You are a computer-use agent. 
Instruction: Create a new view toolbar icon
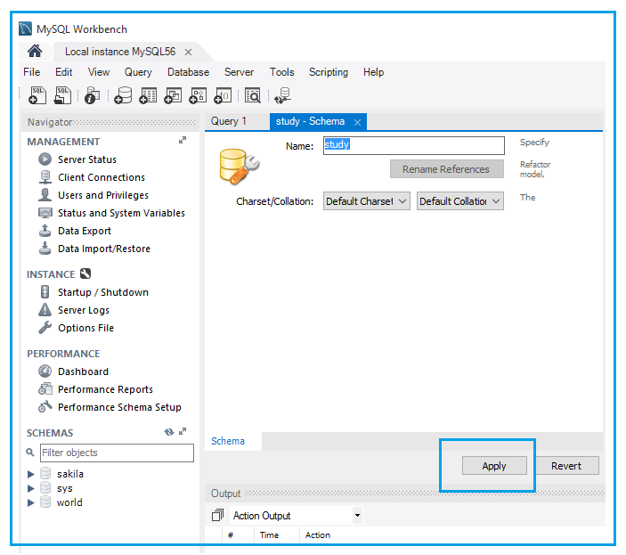[173, 96]
